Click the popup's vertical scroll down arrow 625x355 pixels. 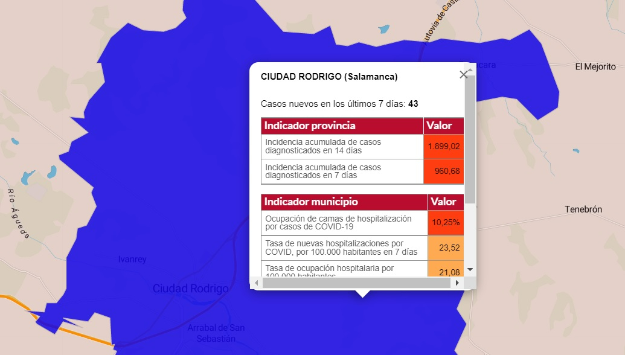click(470, 269)
